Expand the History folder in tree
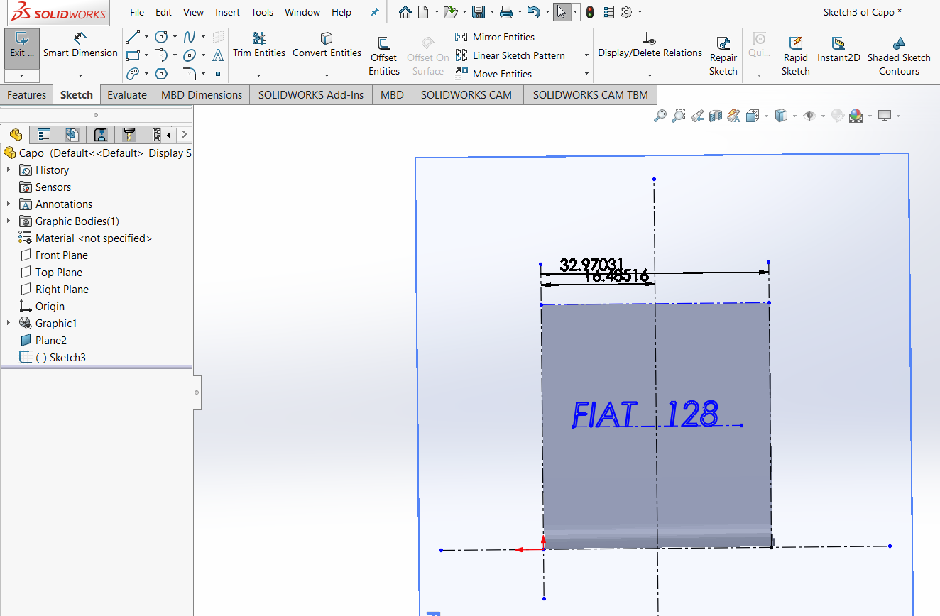Image resolution: width=940 pixels, height=616 pixels. (x=9, y=170)
